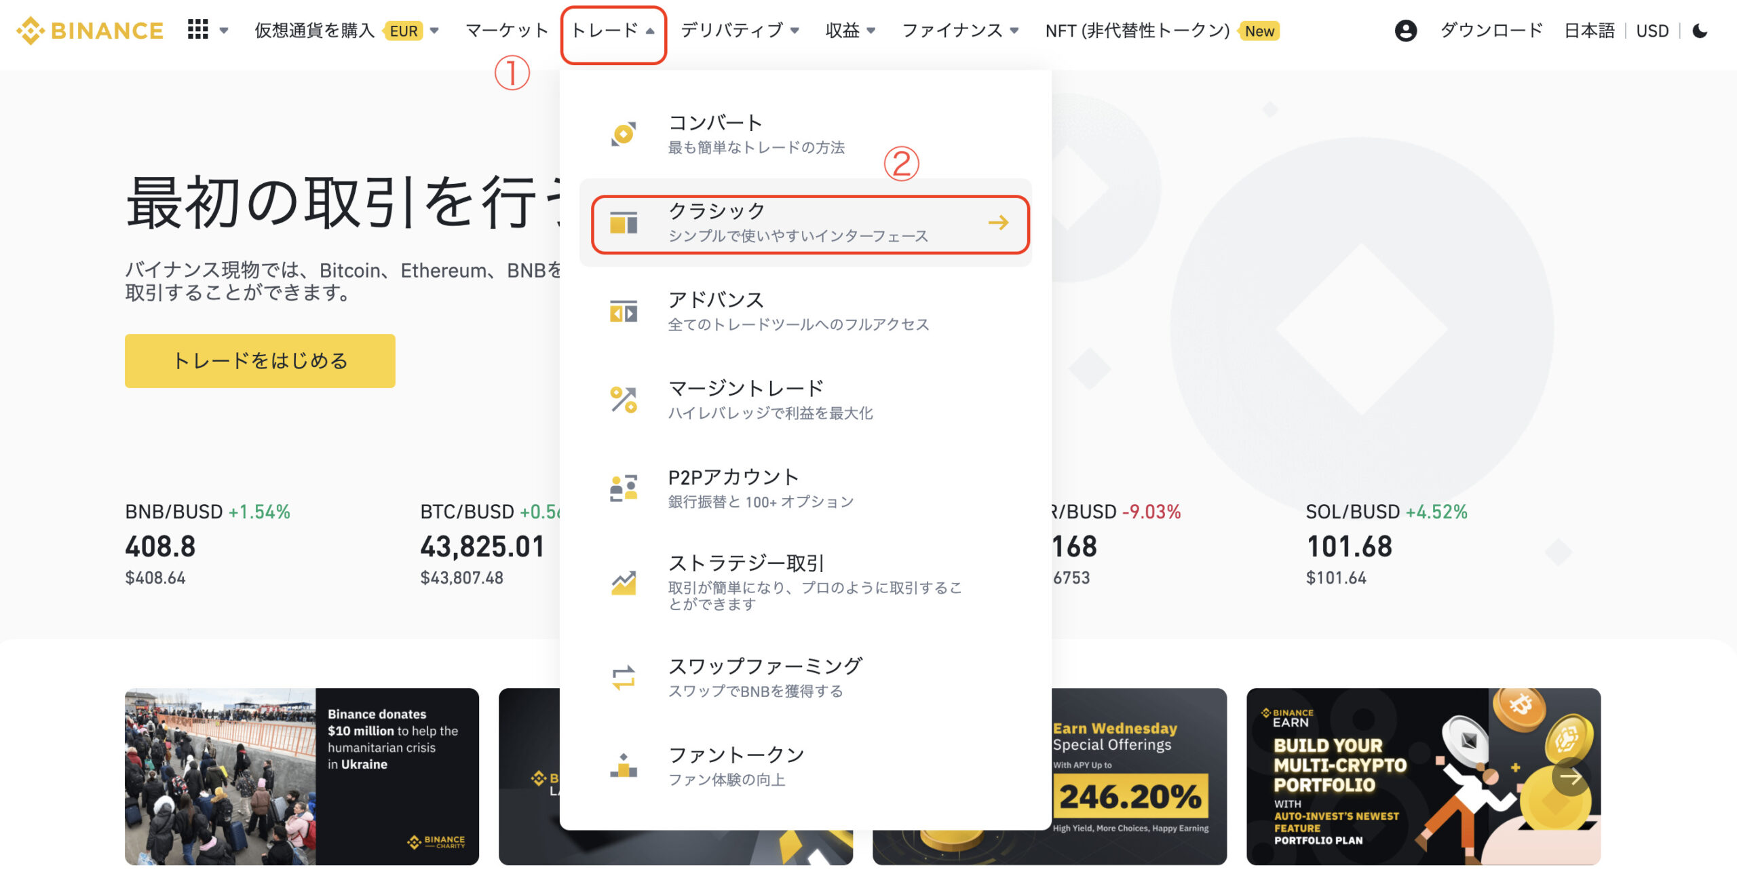Change language via 日本語
Viewport: 1737px width, 893px height.
click(1589, 31)
